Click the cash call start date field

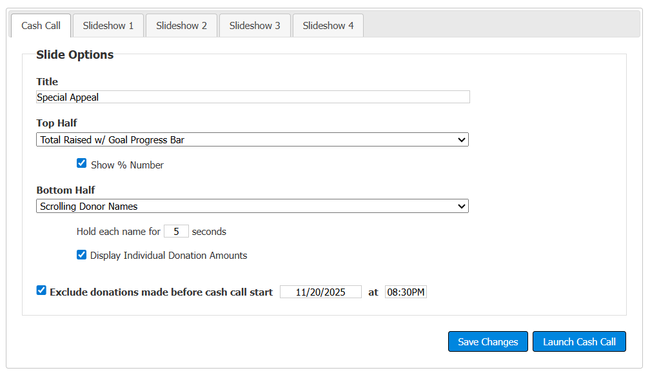(320, 292)
